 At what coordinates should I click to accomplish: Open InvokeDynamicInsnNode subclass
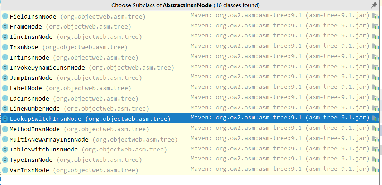click(x=47, y=68)
